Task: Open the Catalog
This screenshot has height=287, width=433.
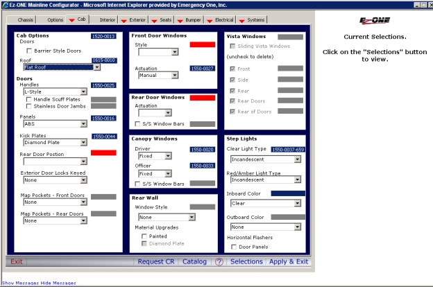Action: point(194,261)
